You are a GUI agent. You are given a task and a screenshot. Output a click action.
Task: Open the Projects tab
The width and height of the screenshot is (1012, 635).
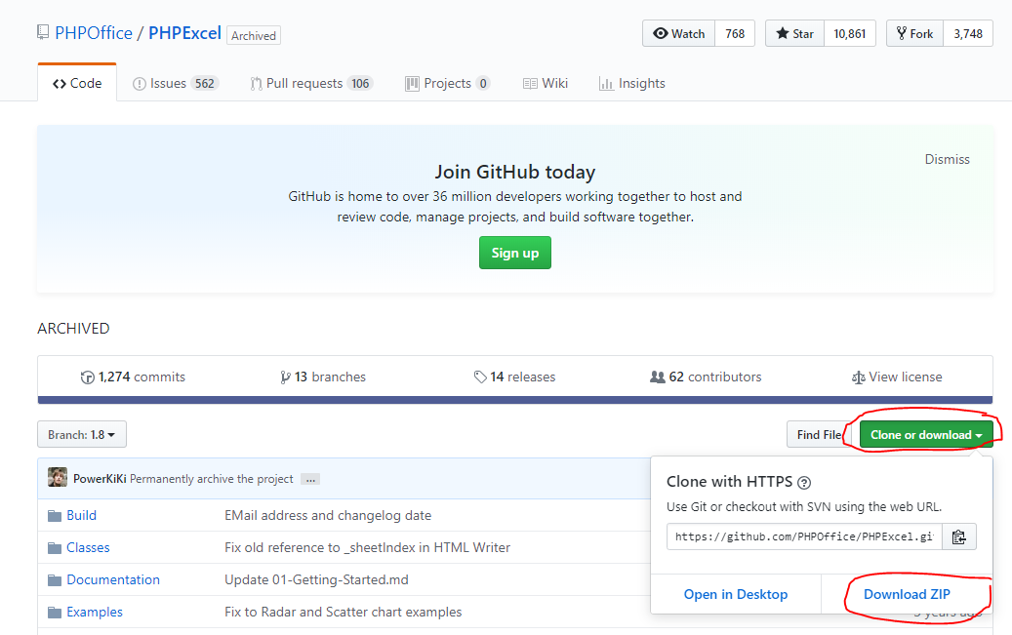[448, 83]
